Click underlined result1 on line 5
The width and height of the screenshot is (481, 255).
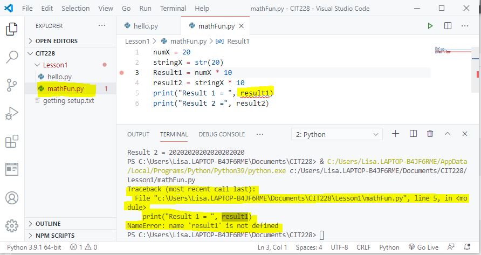pyautogui.click(x=255, y=93)
